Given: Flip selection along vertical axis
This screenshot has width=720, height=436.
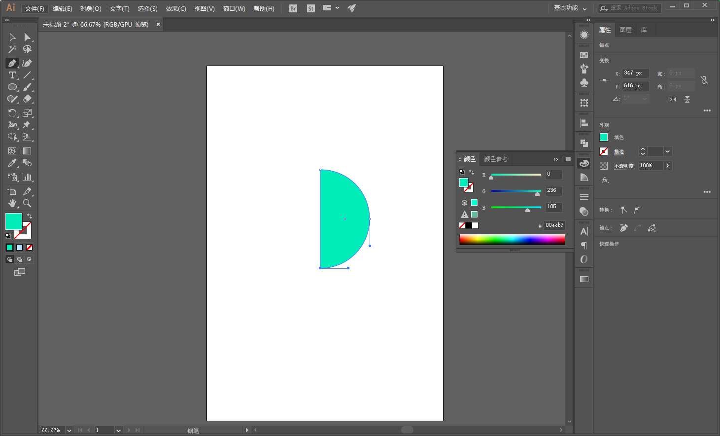Looking at the screenshot, I should (687, 99).
